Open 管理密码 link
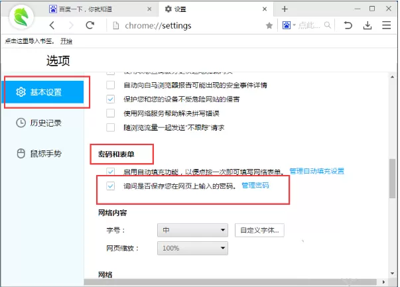Viewport: 400px width, 287px height. click(255, 186)
